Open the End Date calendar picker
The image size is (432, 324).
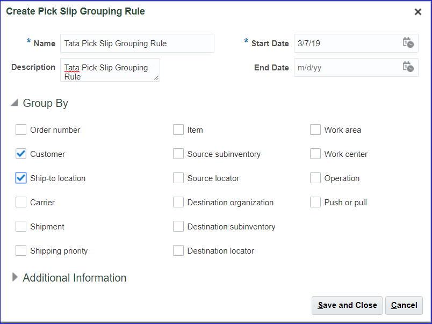(408, 67)
